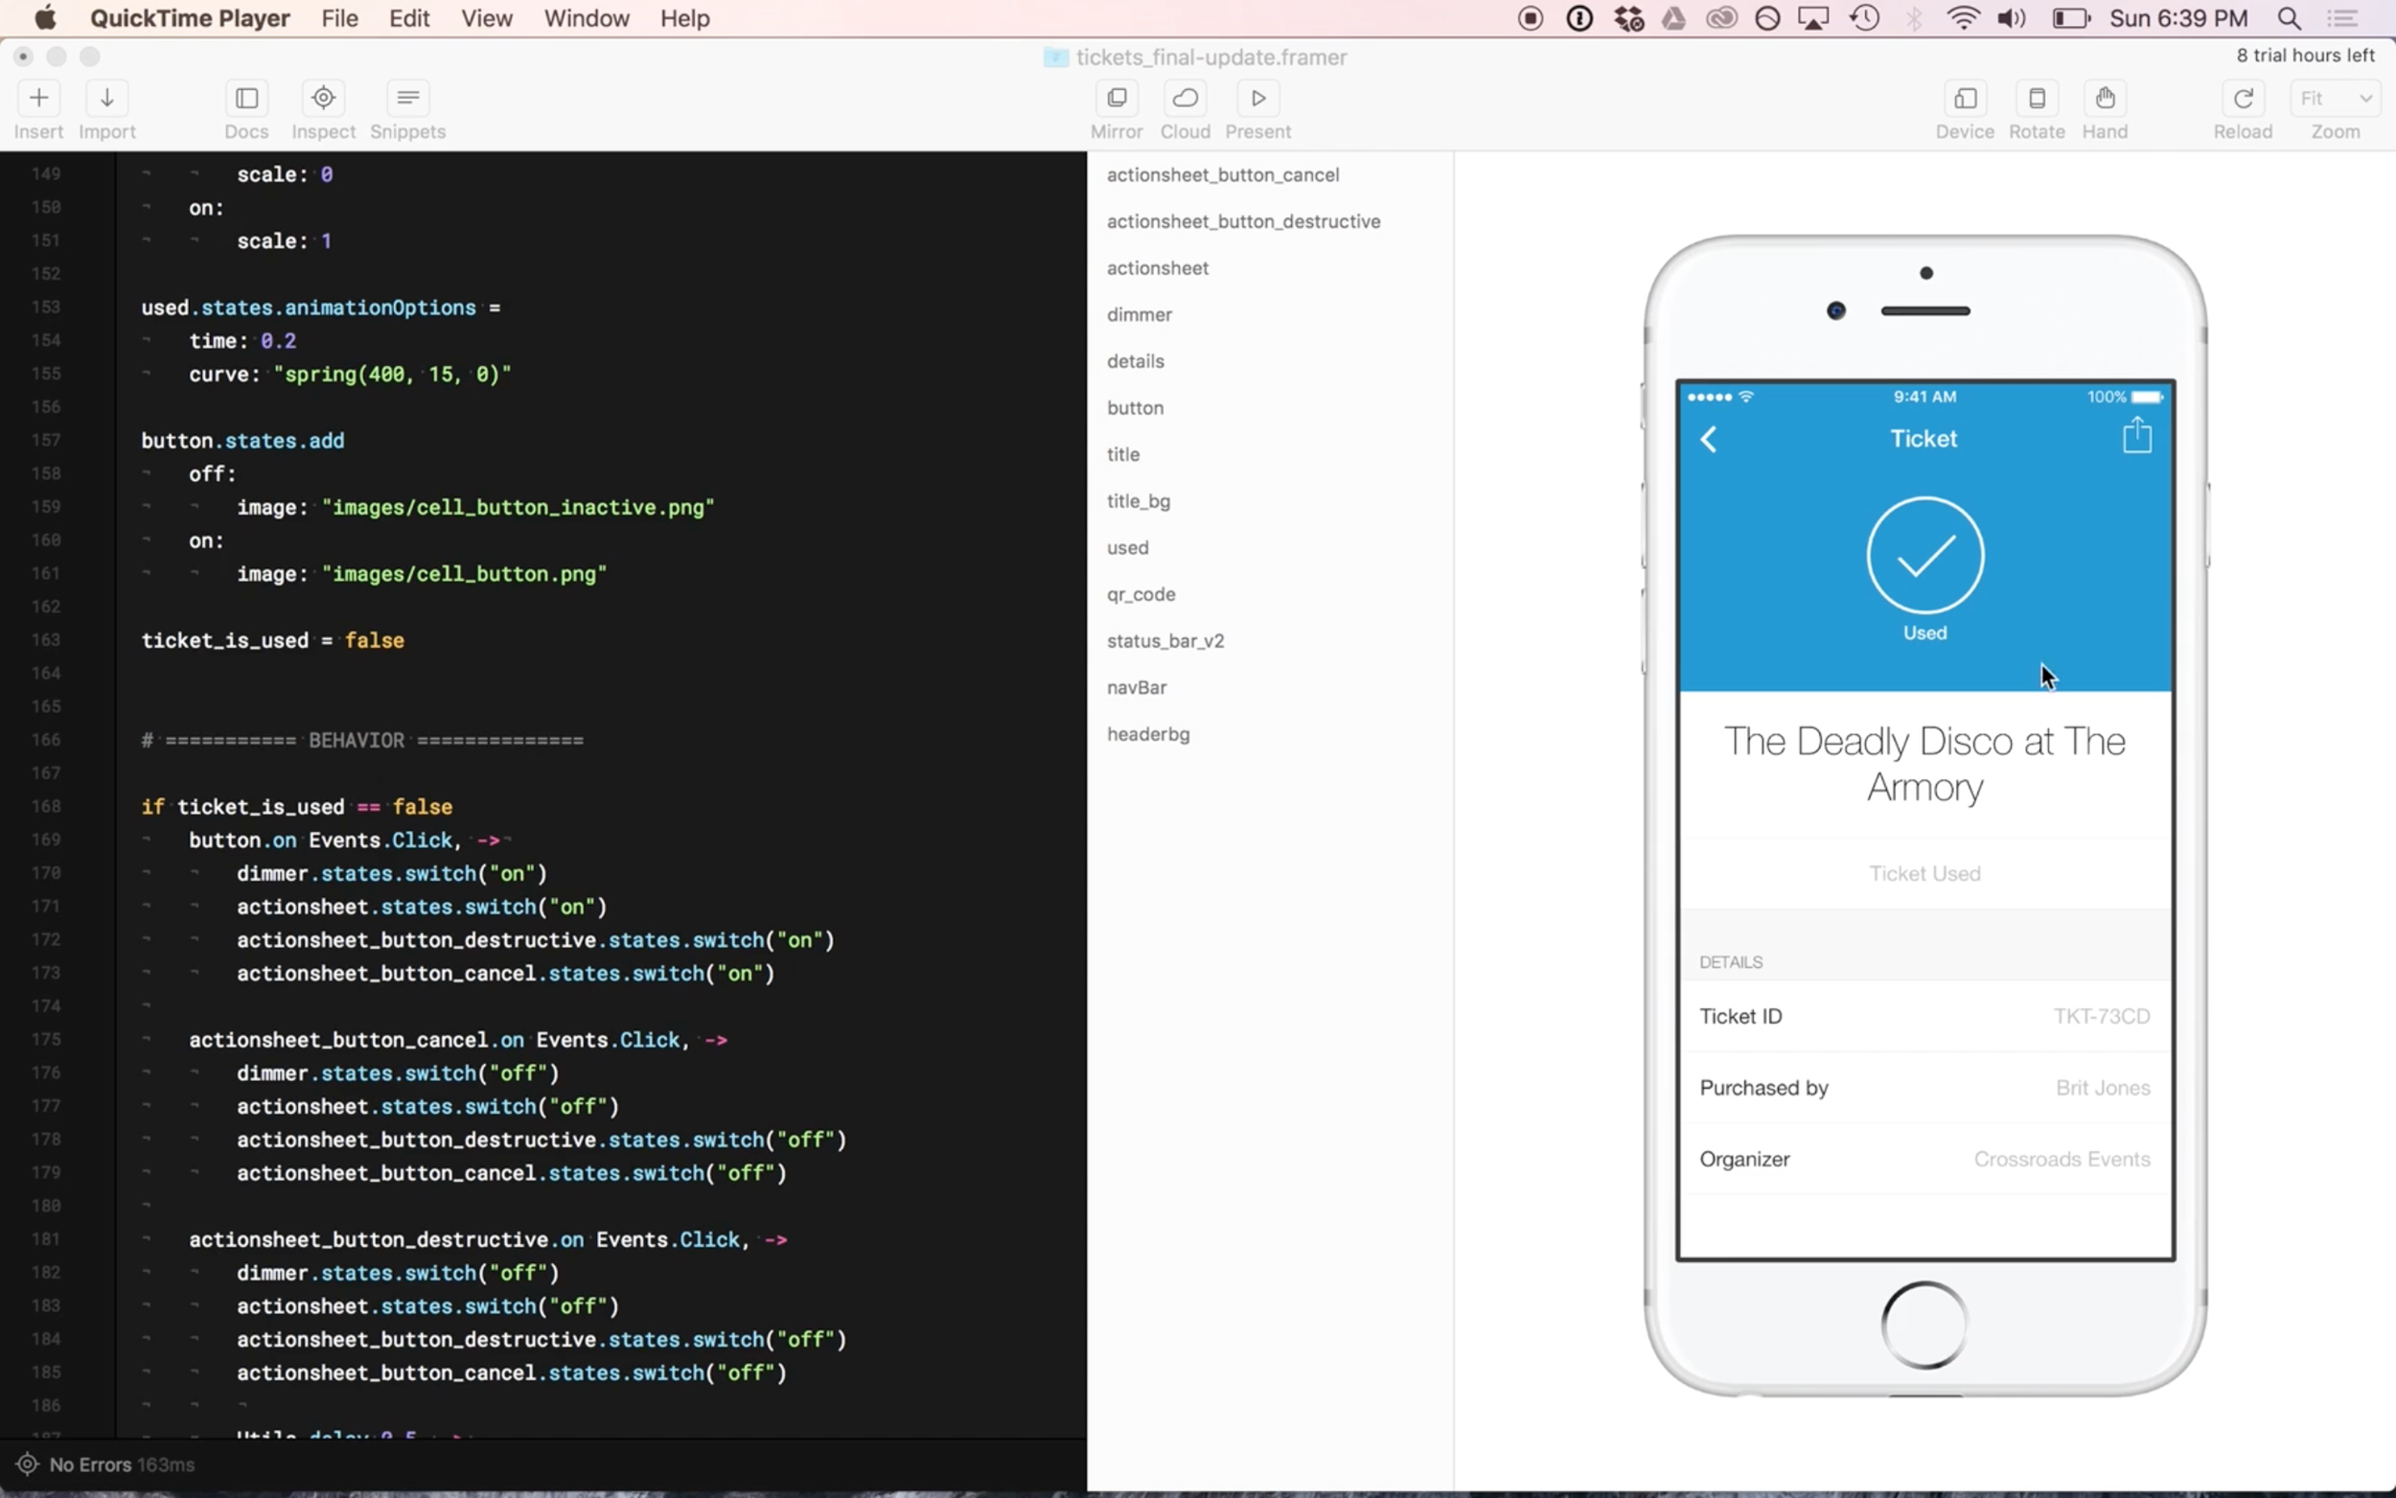
Task: Open the Fit zoom dropdown
Action: coord(2335,98)
